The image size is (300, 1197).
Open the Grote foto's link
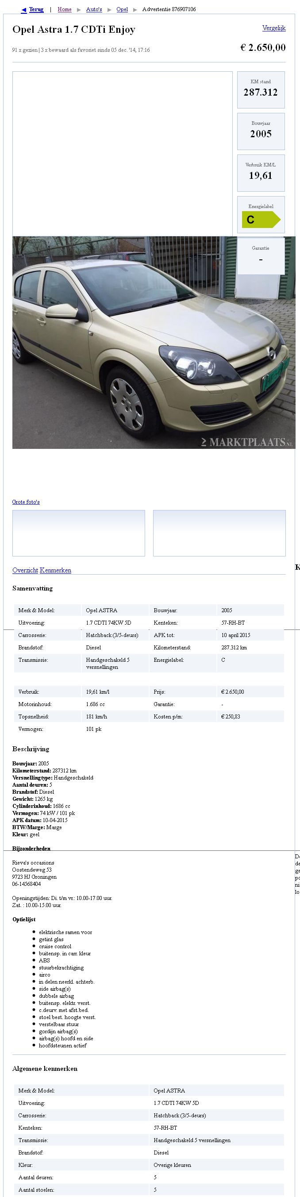(26, 502)
